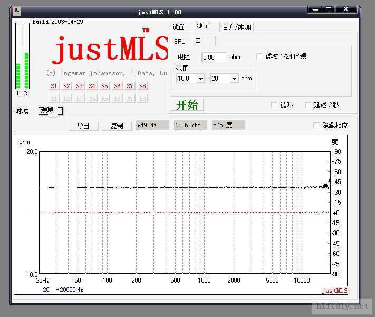Start measurement with the 开始 button

[187, 104]
